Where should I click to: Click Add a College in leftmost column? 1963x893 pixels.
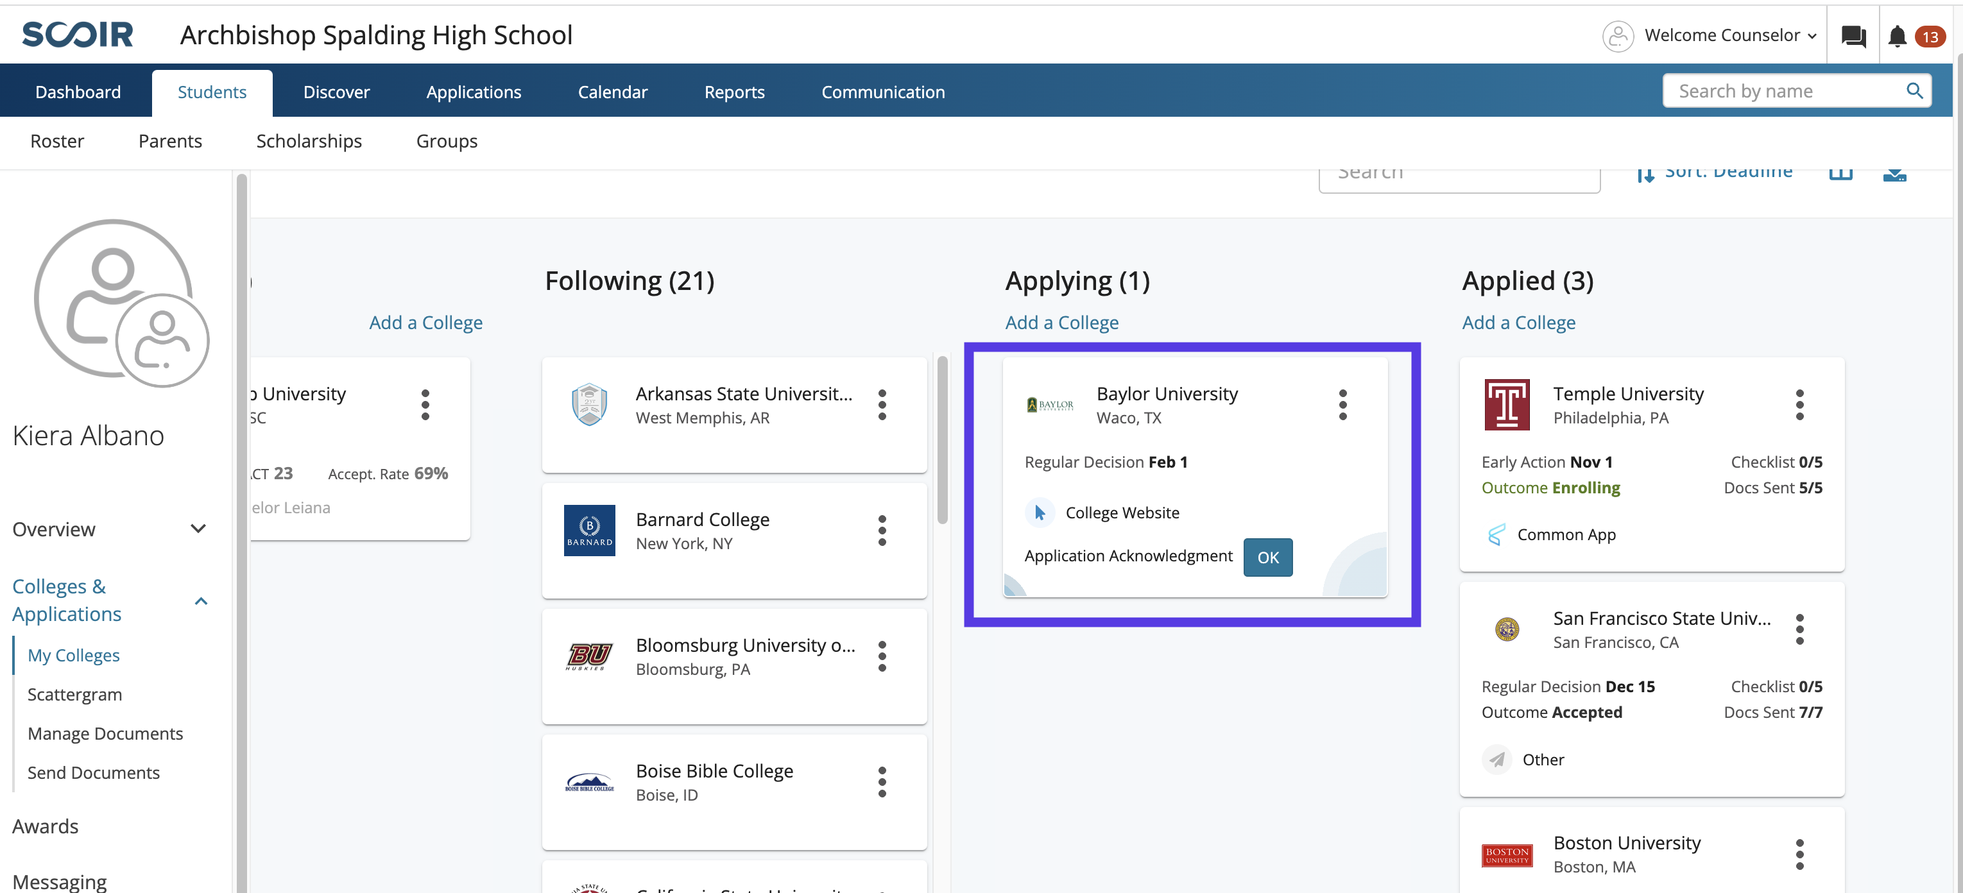point(425,322)
